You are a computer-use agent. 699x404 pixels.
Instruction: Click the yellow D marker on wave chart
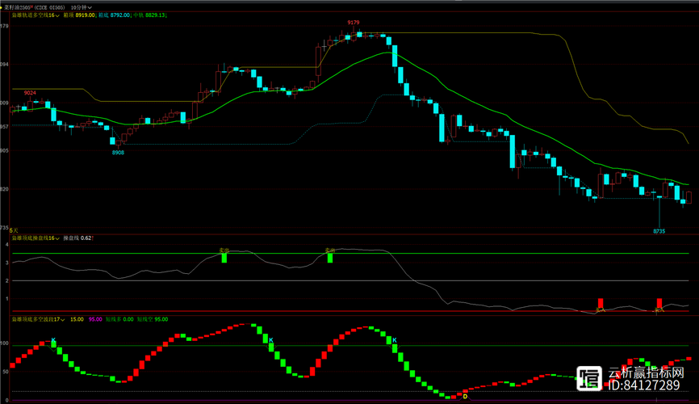pyautogui.click(x=464, y=397)
